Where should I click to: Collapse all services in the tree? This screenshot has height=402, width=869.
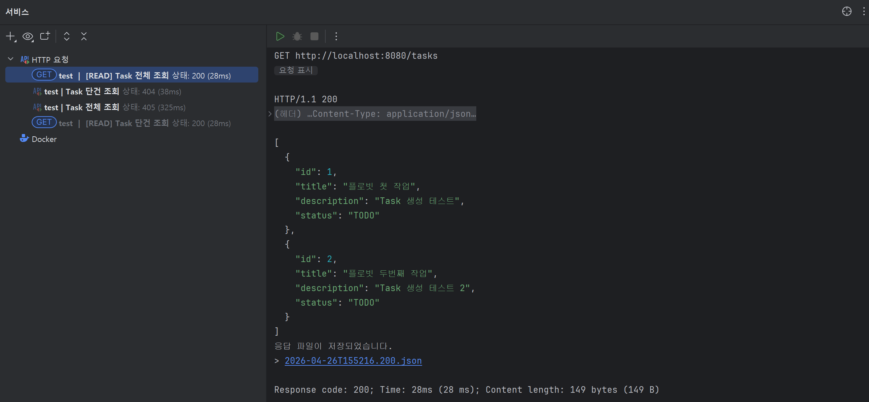[84, 36]
